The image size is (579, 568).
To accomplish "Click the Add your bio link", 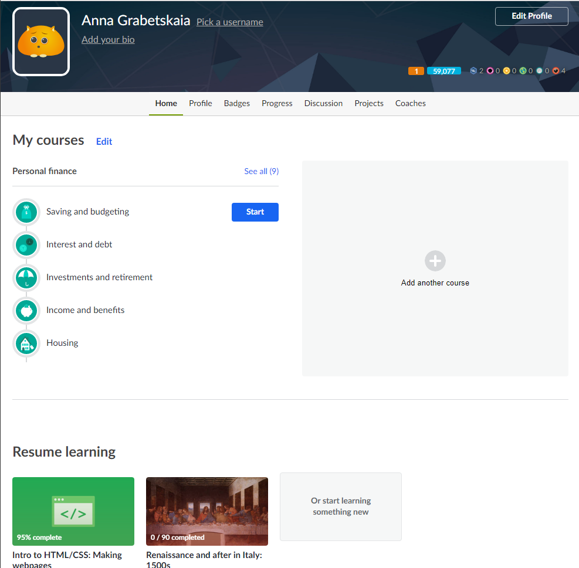I will tap(108, 39).
